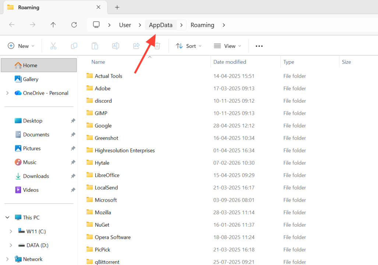Open the Sort dropdown menu

(189, 46)
